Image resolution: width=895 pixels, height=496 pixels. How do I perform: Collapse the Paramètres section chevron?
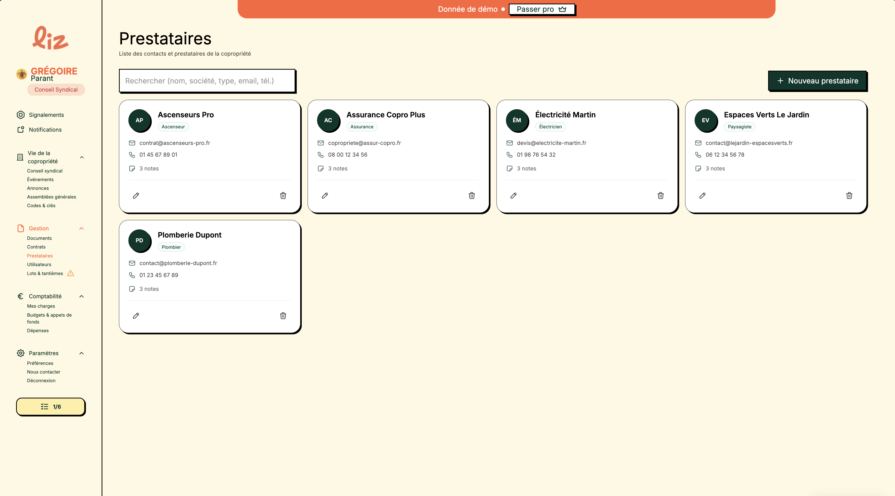82,353
